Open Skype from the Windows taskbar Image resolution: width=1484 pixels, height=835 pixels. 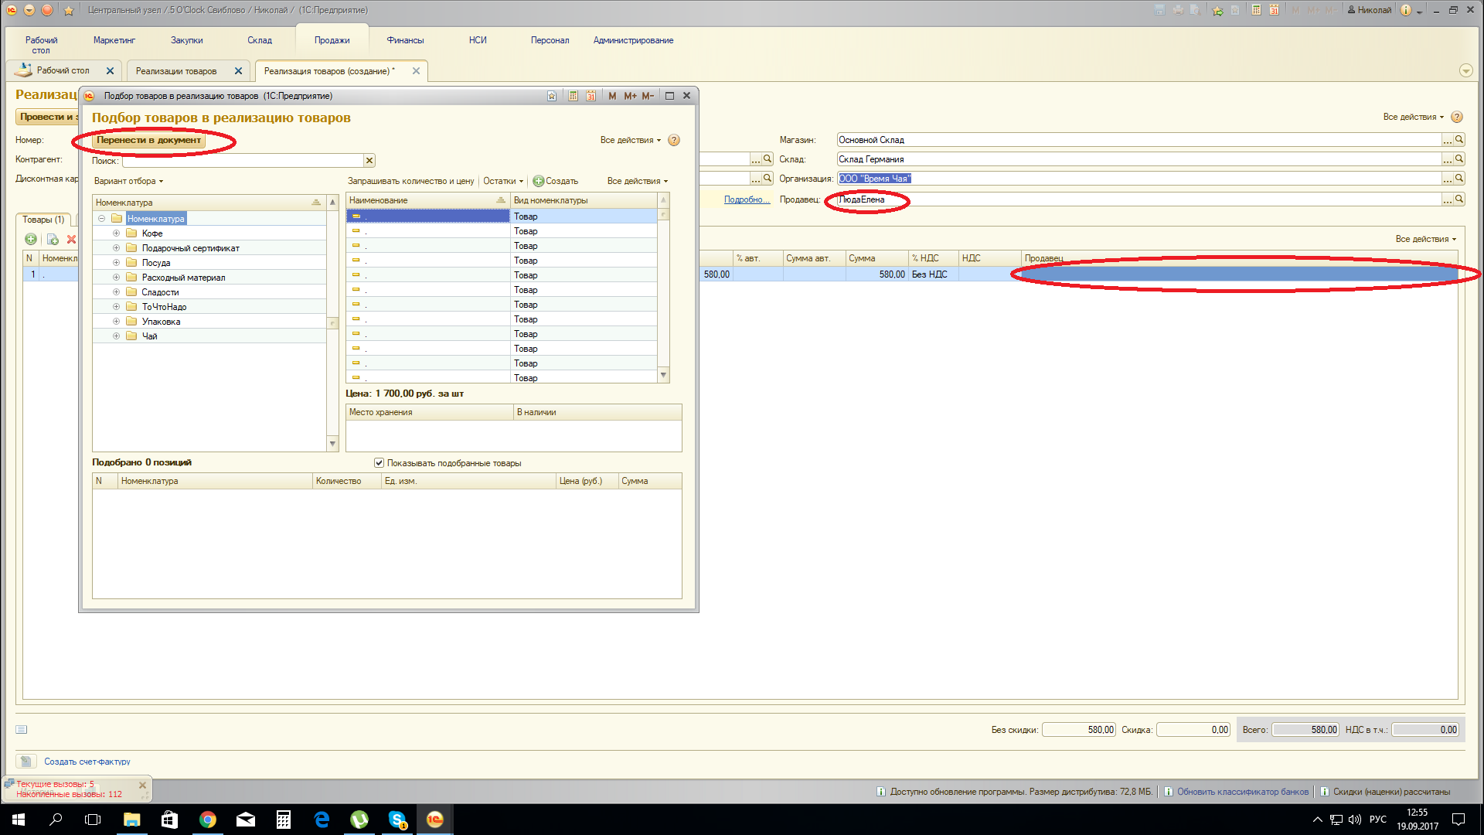(397, 820)
